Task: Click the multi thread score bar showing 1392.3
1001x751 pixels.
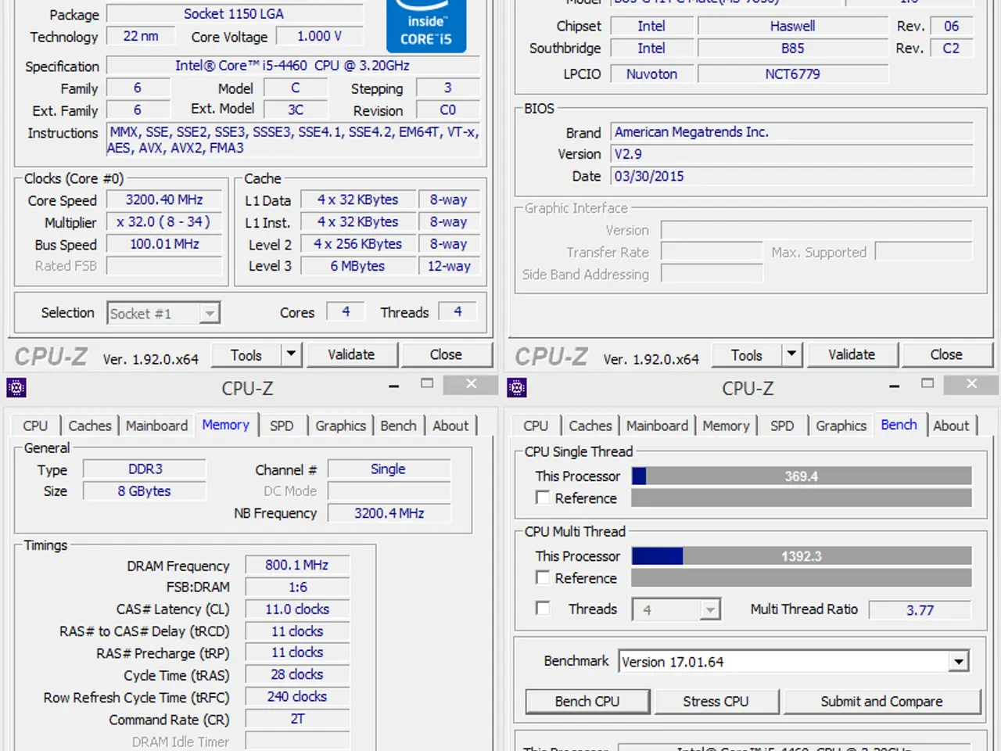Action: (802, 555)
